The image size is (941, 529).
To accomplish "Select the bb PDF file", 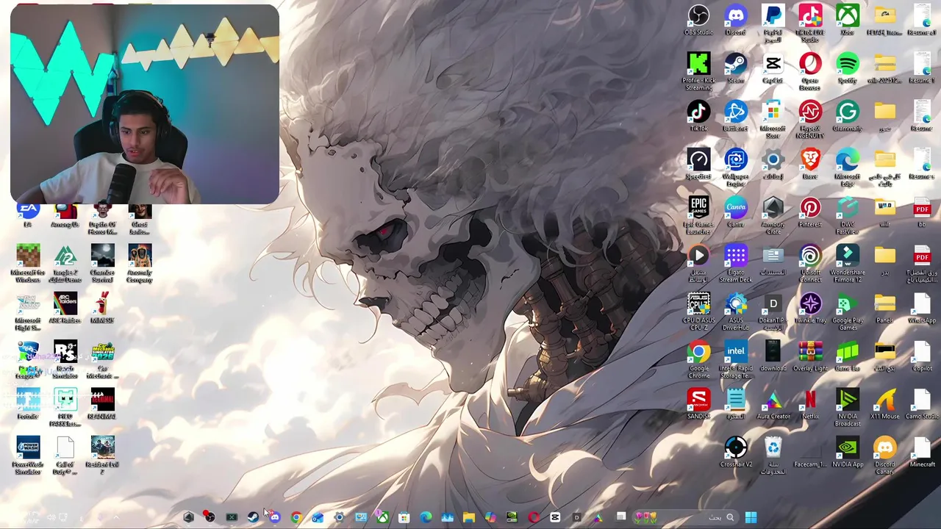I will [922, 212].
